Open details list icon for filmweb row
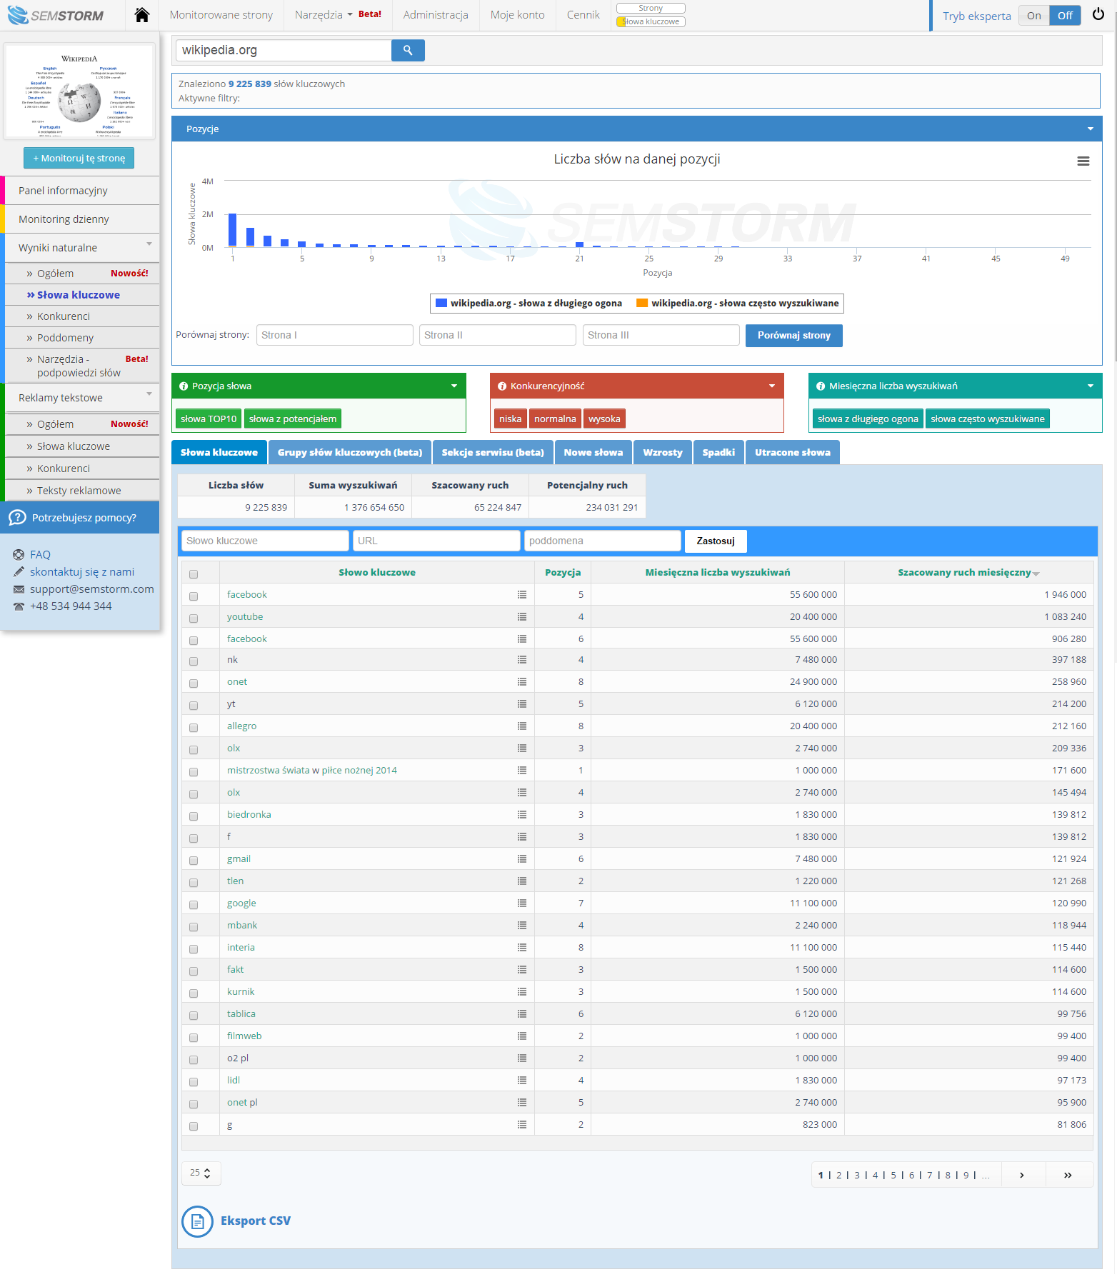1117x1277 pixels. tap(522, 1036)
